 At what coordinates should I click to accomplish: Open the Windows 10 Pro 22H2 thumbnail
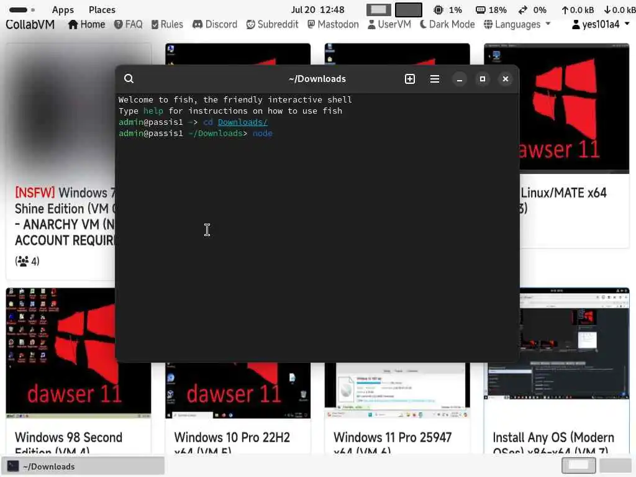[238, 391]
